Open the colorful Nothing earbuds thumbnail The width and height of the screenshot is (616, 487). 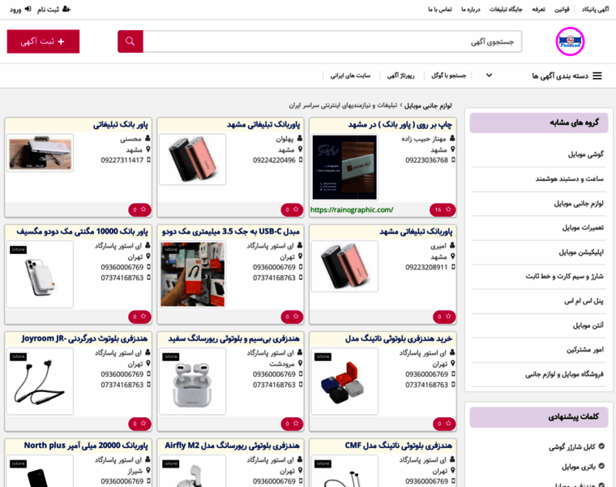coord(344,381)
